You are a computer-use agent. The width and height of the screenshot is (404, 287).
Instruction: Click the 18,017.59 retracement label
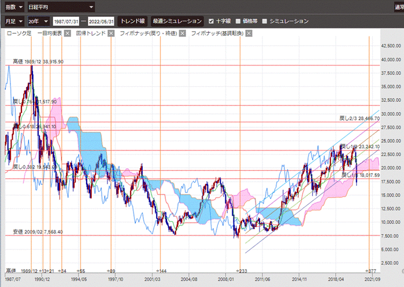tap(361, 175)
